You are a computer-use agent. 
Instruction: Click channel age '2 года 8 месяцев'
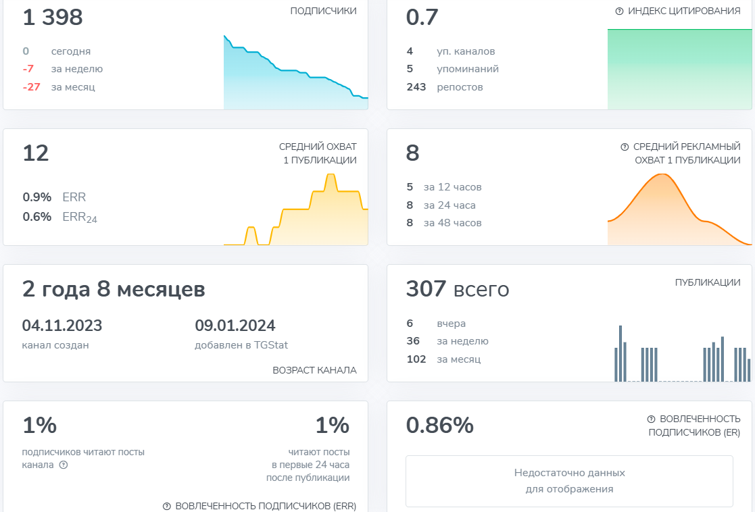[x=114, y=289]
